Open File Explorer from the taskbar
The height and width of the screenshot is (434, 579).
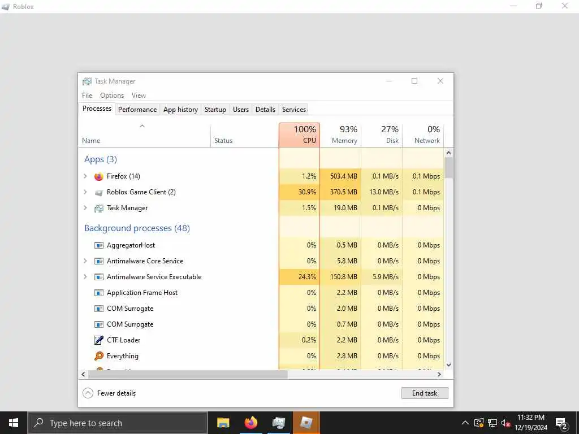tap(223, 423)
